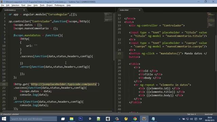Open the Edit menu

(7, 5)
